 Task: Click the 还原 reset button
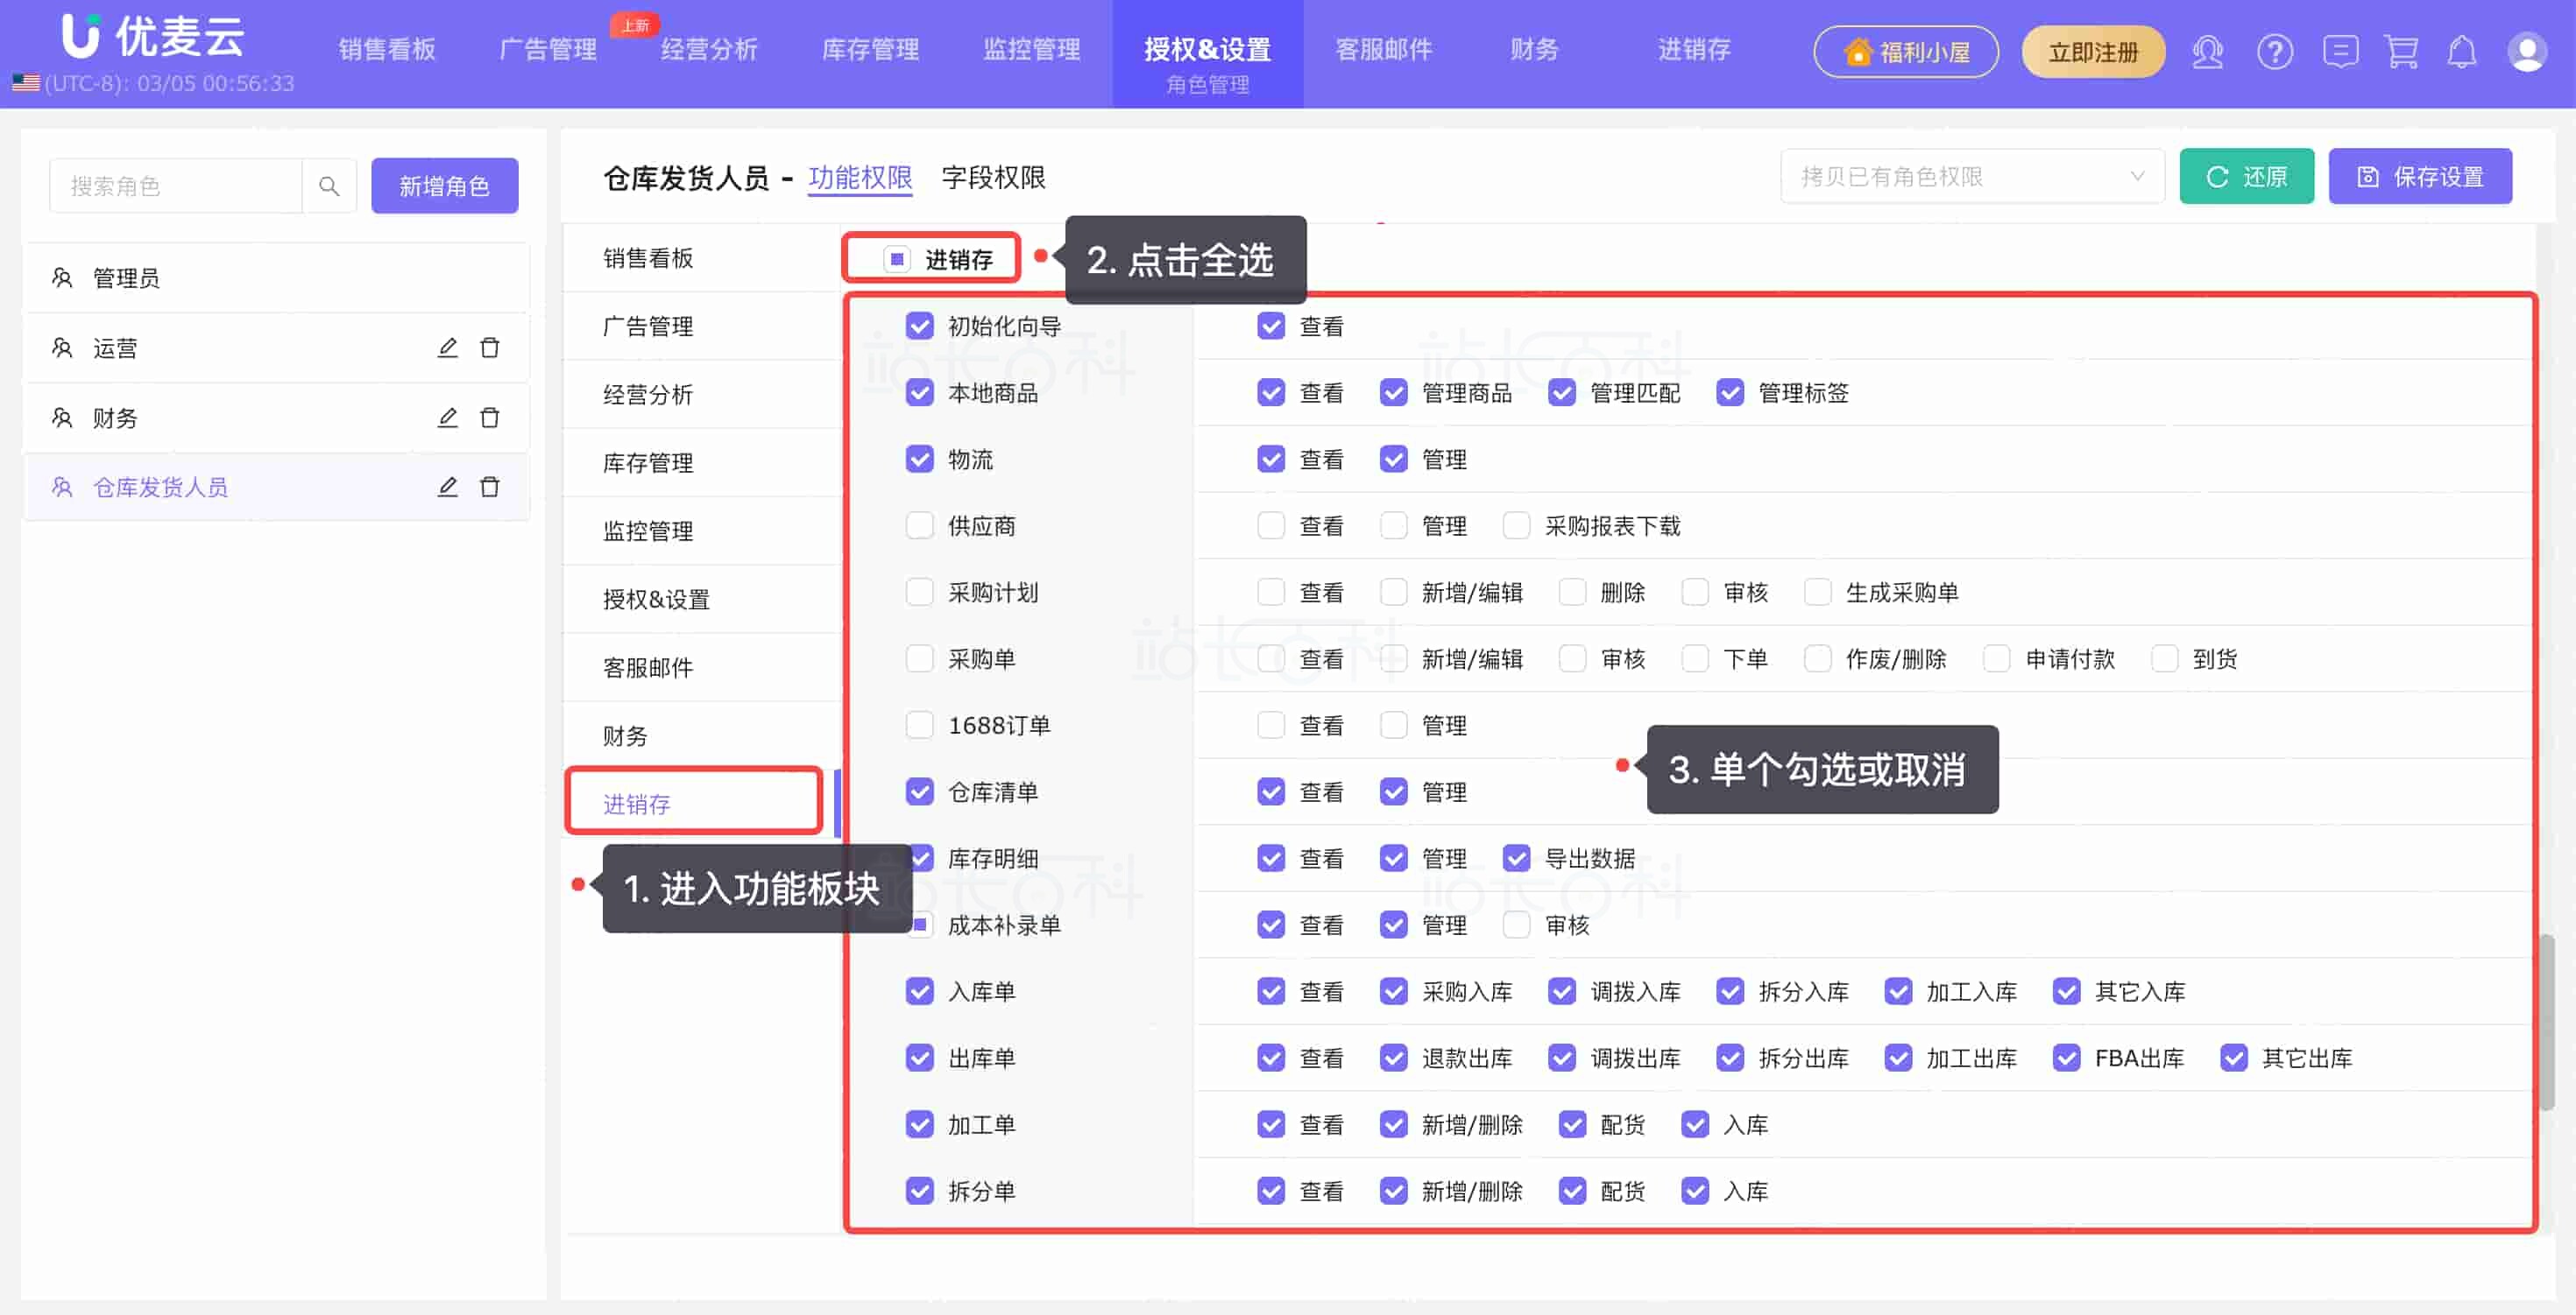click(2246, 177)
